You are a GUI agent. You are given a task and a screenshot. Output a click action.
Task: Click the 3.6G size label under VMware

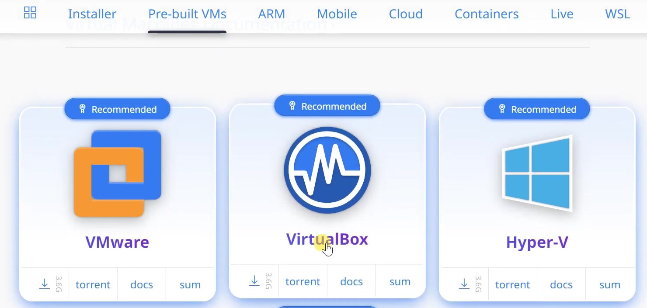59,284
